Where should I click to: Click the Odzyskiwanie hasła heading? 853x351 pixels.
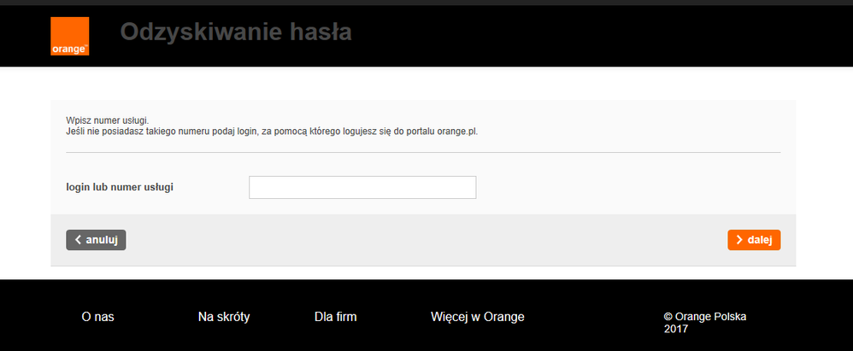point(236,32)
